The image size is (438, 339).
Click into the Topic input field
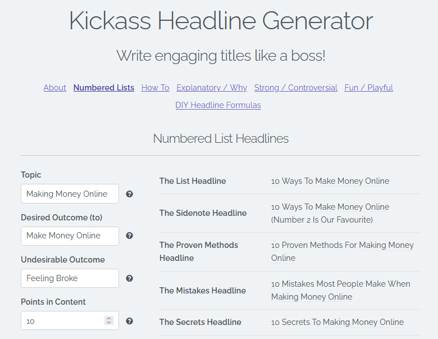click(70, 193)
